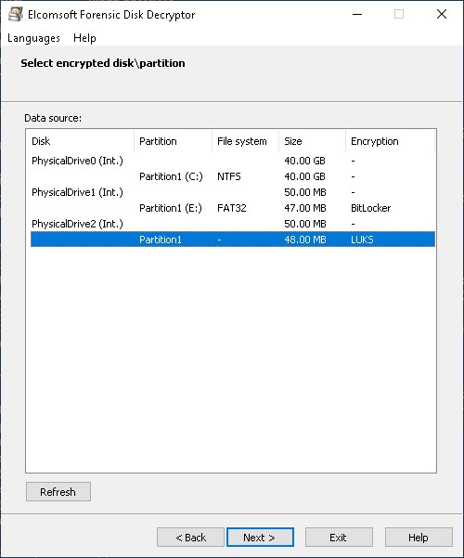Viewport: 464px width, 558px height.
Task: Proceed with the Next > button
Action: pos(260,538)
